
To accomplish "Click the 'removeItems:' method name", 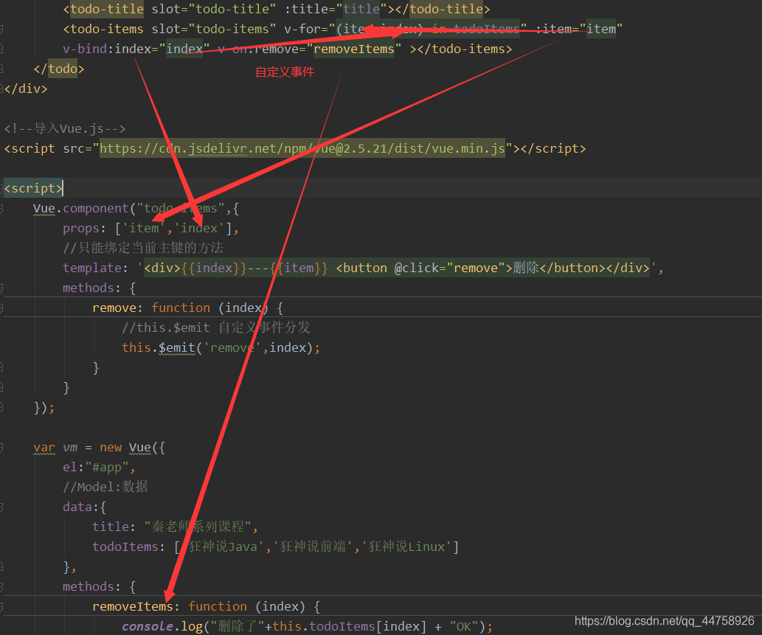I will (x=136, y=607).
